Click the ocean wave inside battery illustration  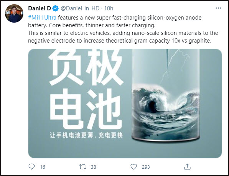[x=166, y=112]
